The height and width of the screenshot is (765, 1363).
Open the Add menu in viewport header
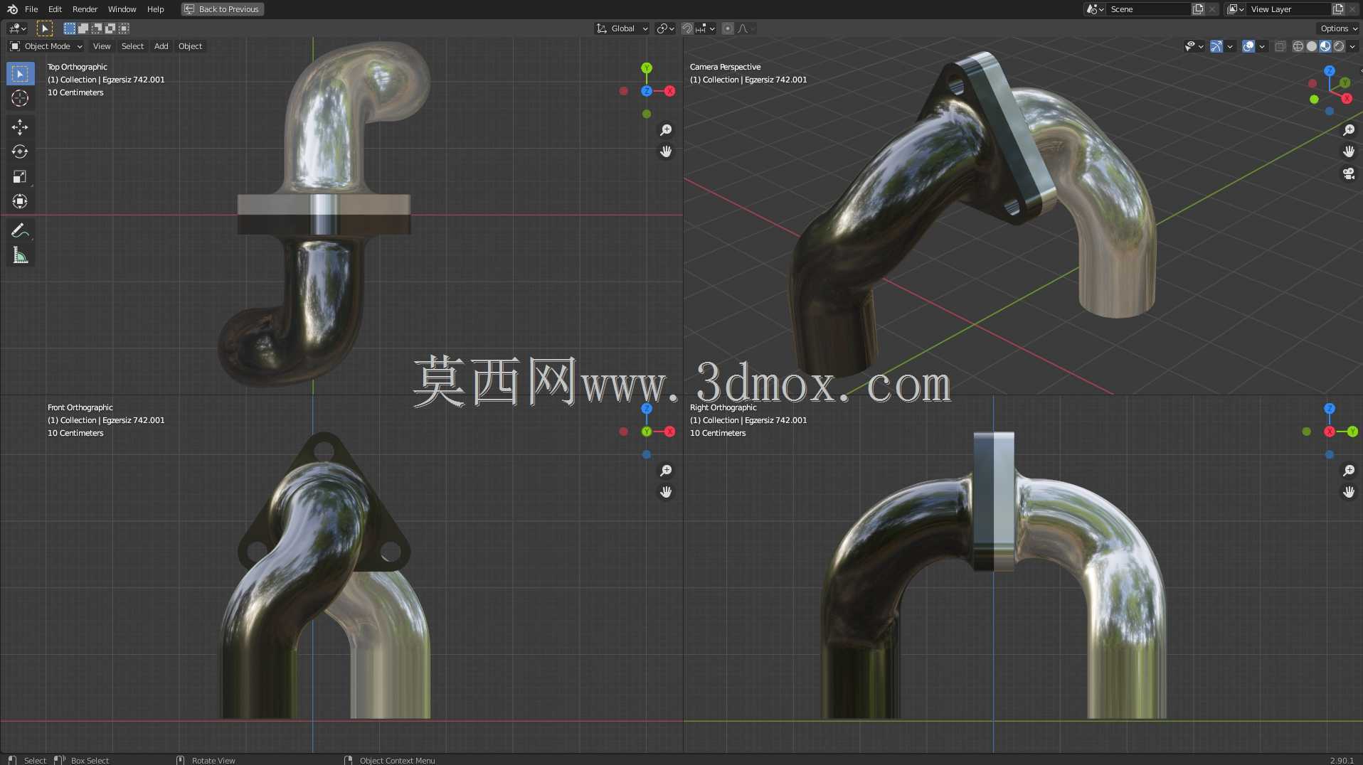point(161,46)
